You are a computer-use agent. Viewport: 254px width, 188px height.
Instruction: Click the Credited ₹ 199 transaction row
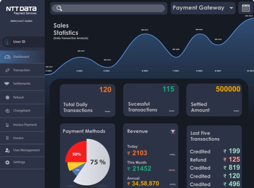[215, 151]
